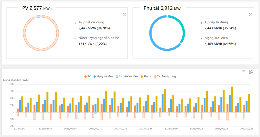The height and width of the screenshot is (137, 260).
Task: Click the 2023/02/04 axis date
Action: (45, 129)
